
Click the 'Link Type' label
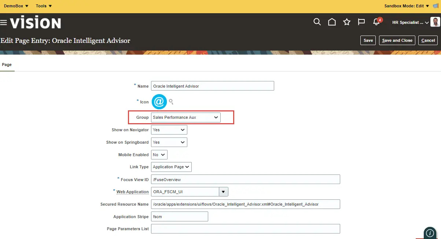coord(139,167)
